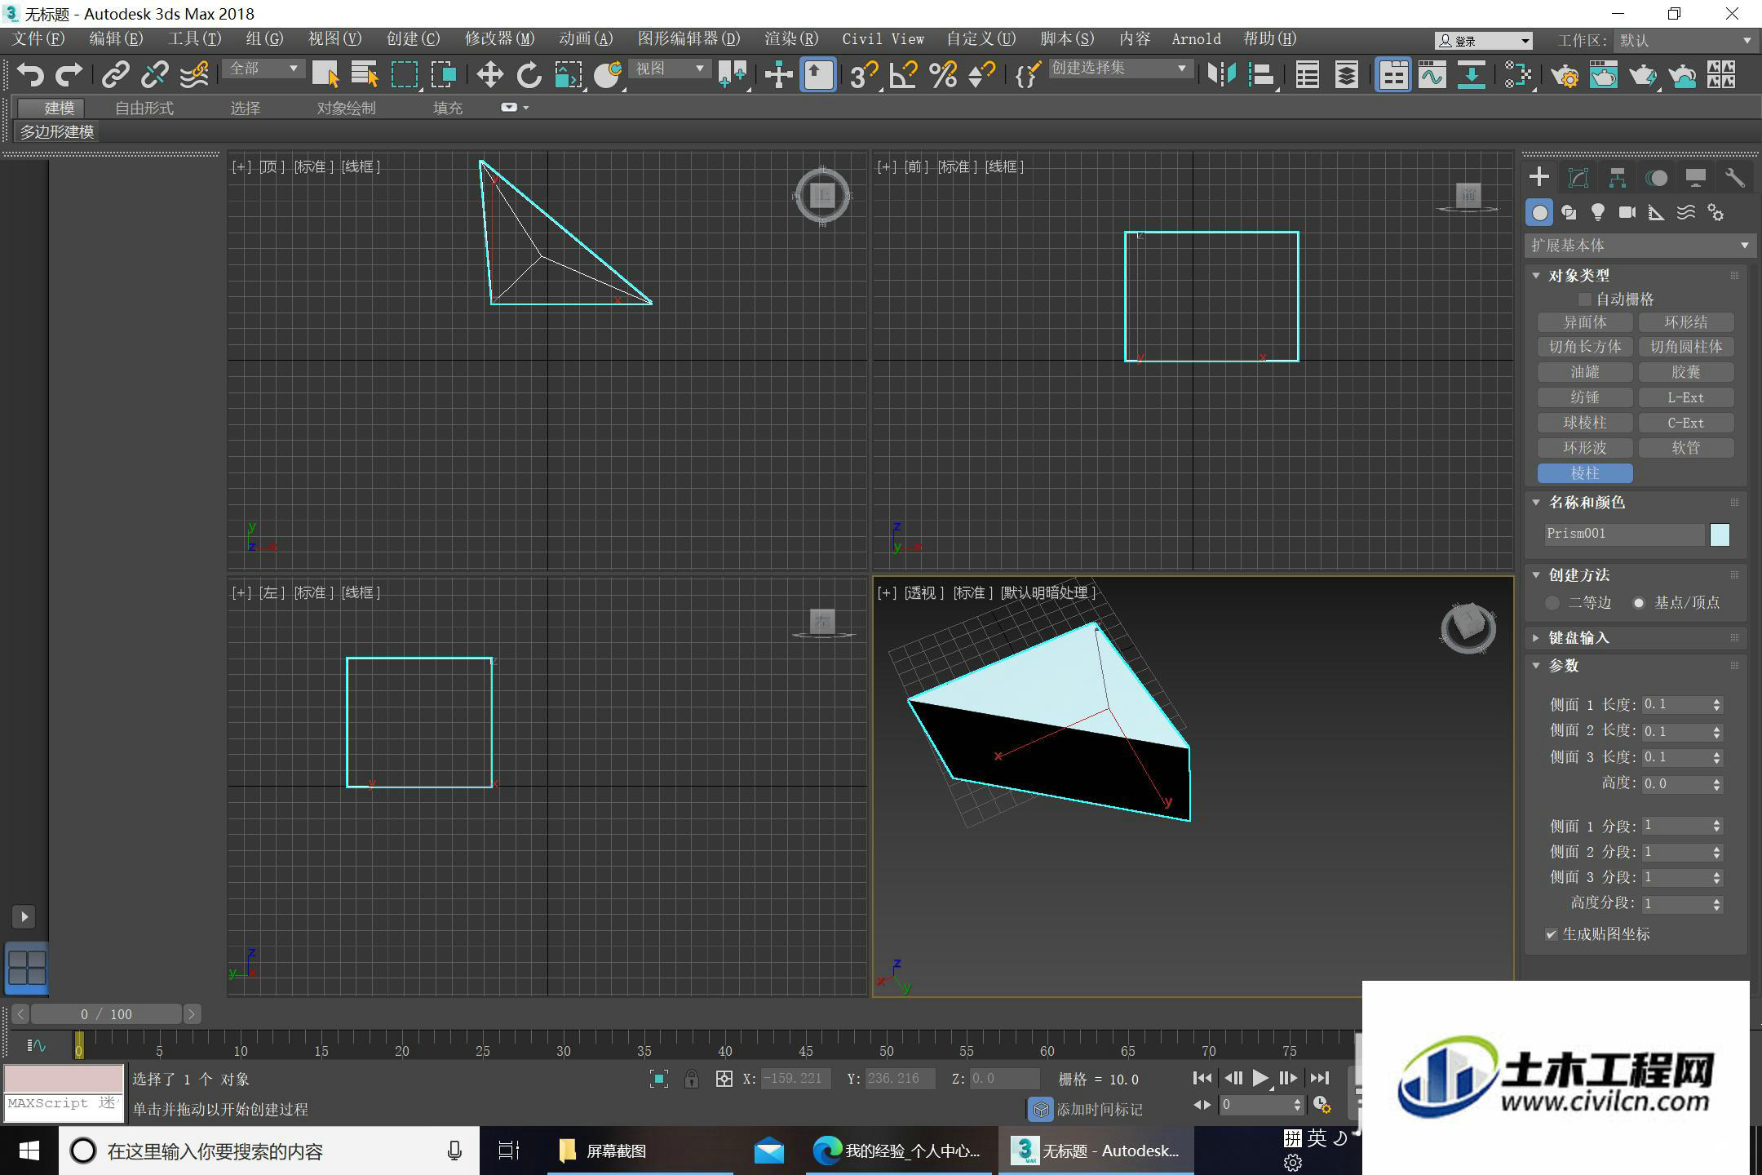Toggle the 3D Snaps icon
This screenshot has width=1762, height=1175.
click(863, 75)
